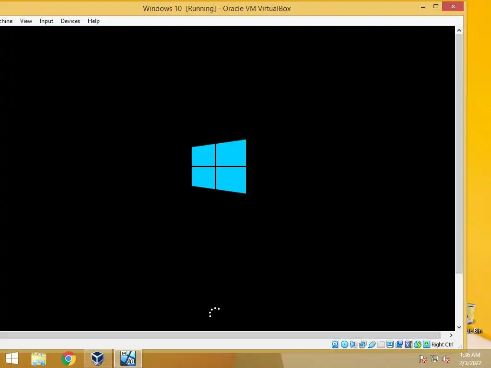Open the View menu
This screenshot has width=491, height=368.
click(26, 21)
